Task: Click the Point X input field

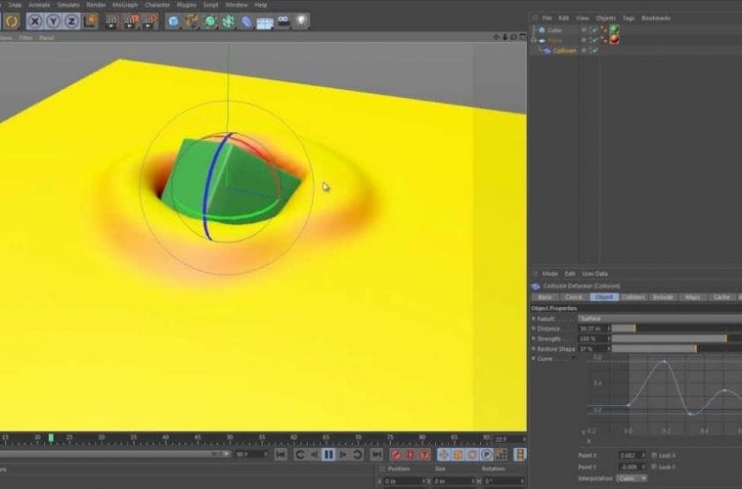Action: pos(633,455)
